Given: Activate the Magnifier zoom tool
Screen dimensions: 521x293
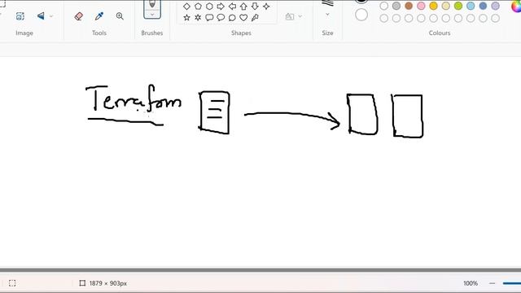Looking at the screenshot, I should 120,16.
